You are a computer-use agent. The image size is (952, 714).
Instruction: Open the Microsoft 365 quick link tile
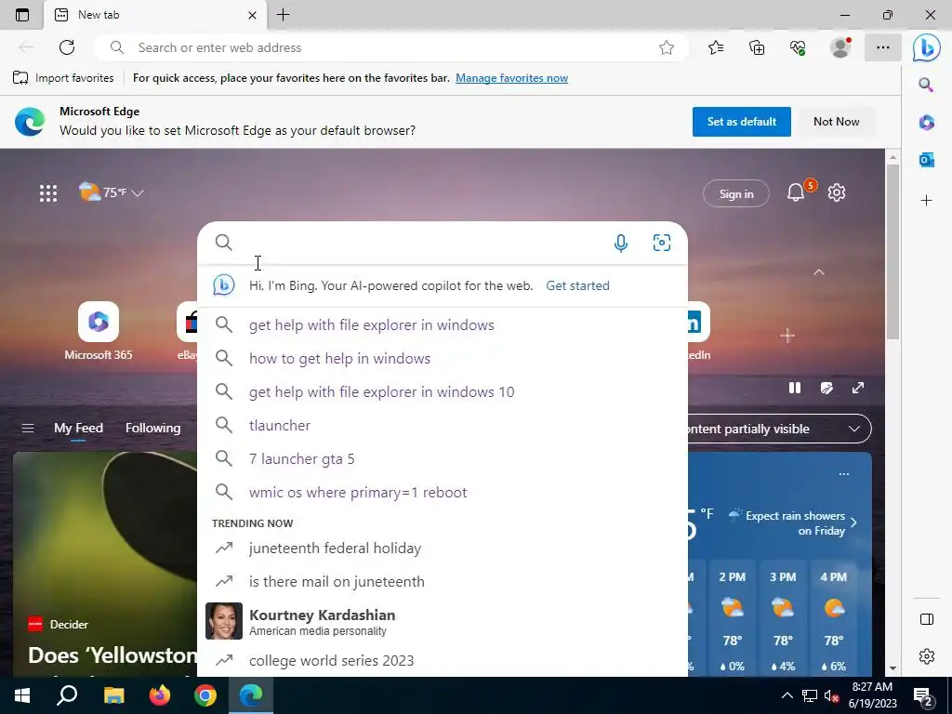99,332
